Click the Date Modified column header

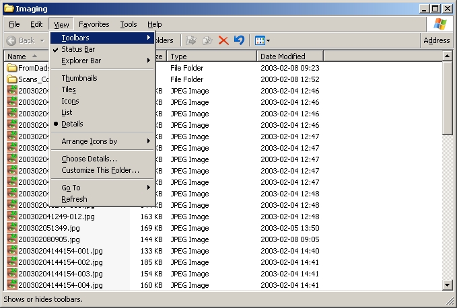coord(283,56)
